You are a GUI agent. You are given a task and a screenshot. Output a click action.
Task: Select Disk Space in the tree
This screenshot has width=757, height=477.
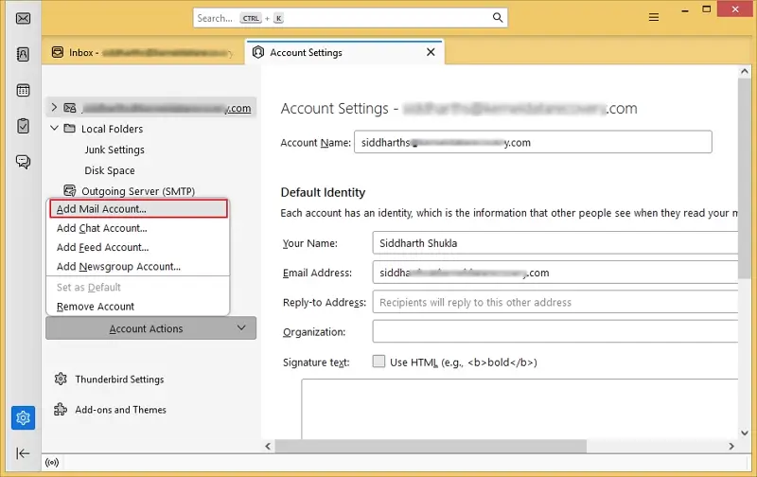(110, 170)
